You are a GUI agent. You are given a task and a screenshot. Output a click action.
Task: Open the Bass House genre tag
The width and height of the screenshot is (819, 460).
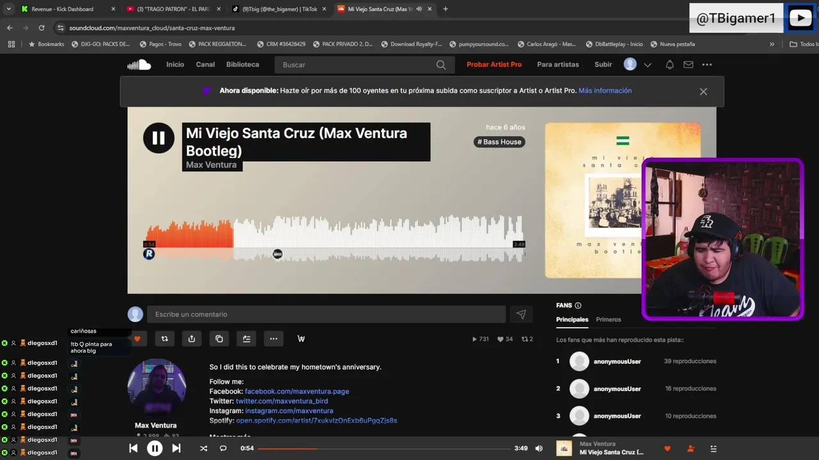click(499, 142)
